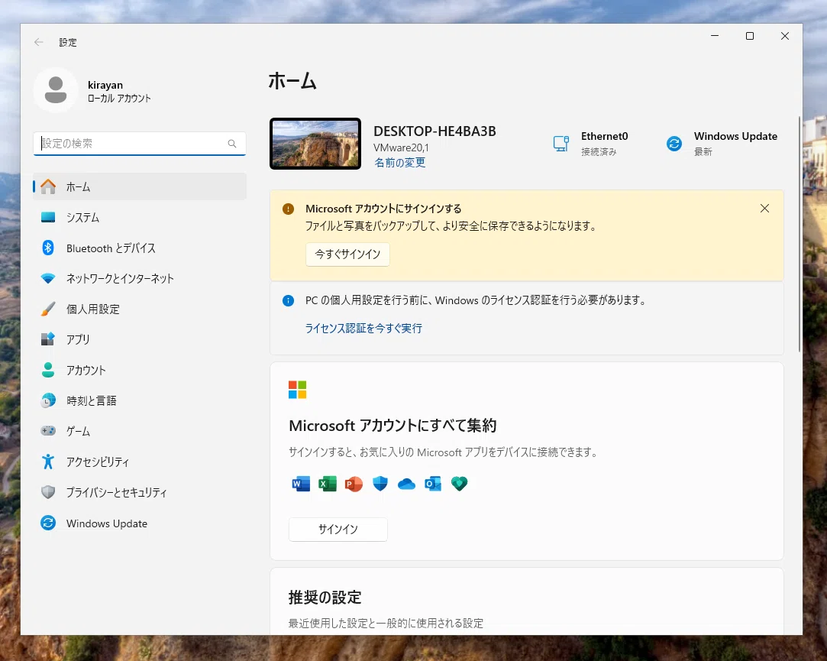This screenshot has width=827, height=661.
Task: Open プライバシーとセキュリティ settings
Action: 140,492
